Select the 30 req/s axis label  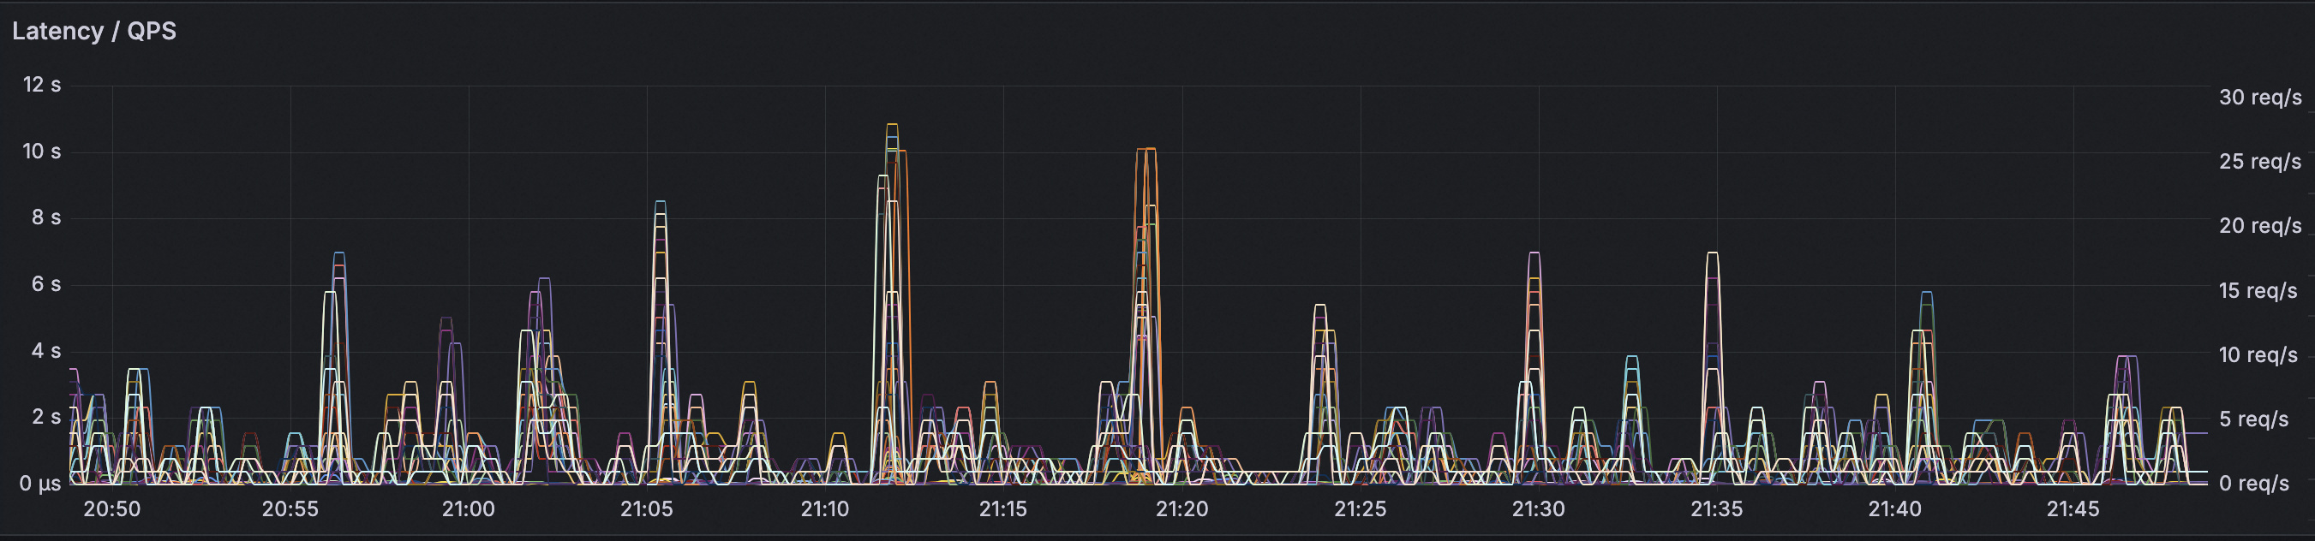coord(2260,97)
